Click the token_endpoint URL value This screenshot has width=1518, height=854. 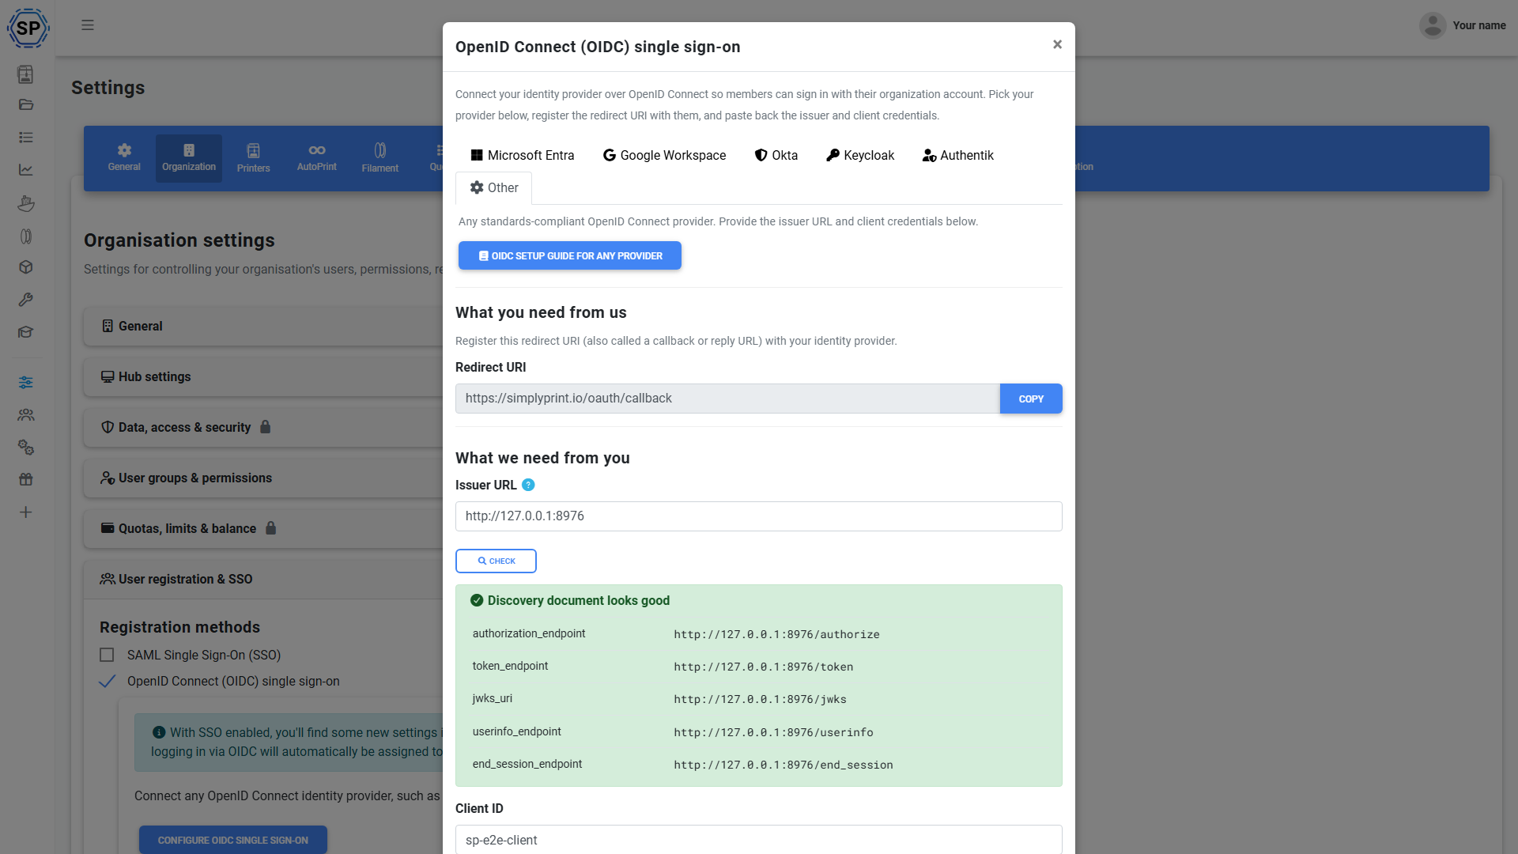coord(763,667)
